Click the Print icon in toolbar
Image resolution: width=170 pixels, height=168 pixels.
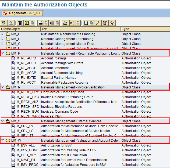pyautogui.click(x=40, y=23)
